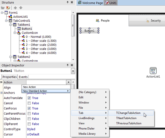
Task: Collapse the TabControl1 tree node
Action: pyautogui.click(x=6, y=21)
